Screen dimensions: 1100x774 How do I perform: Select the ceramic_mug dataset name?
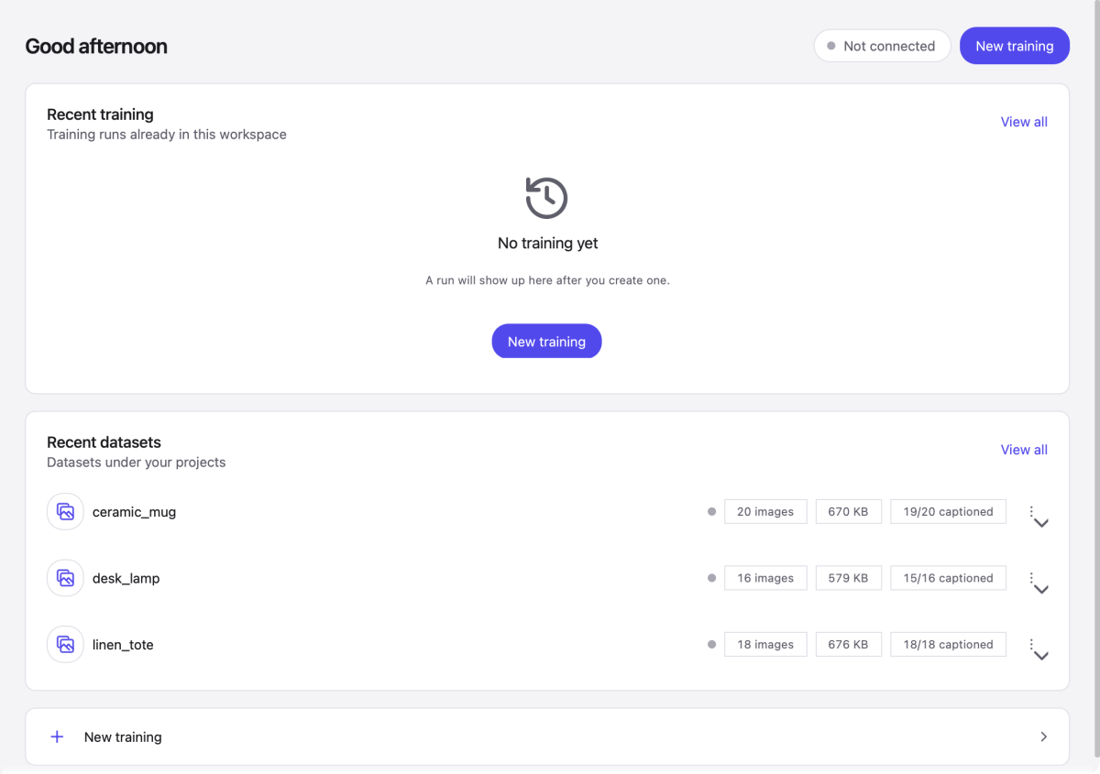coord(134,512)
